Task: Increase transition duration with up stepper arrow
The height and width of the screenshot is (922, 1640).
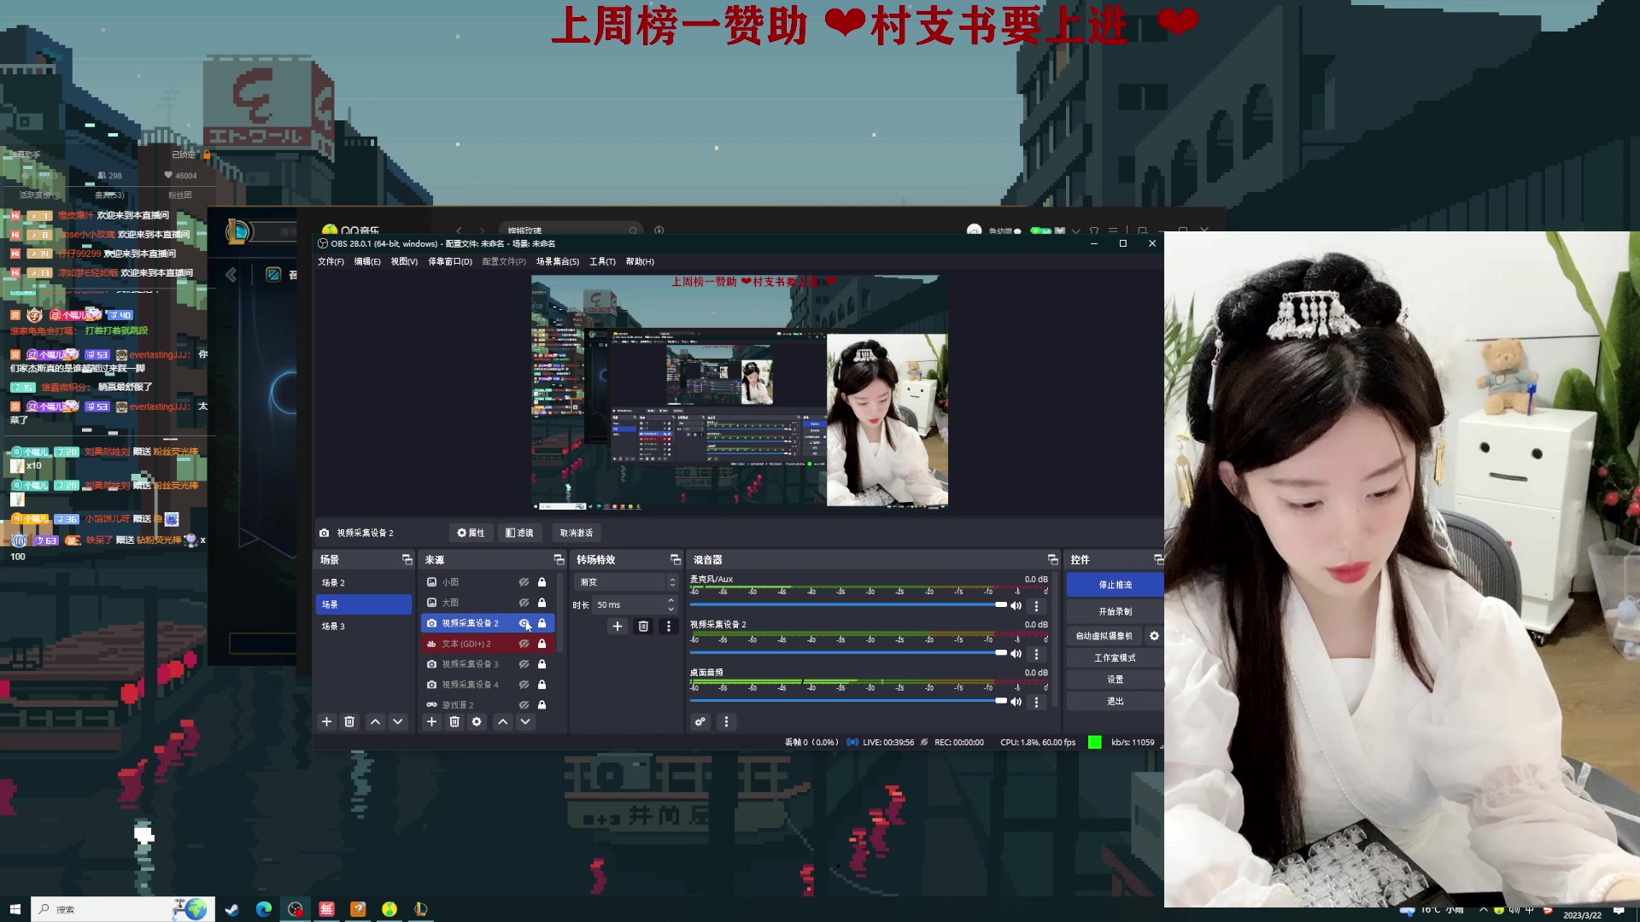Action: tap(671, 600)
